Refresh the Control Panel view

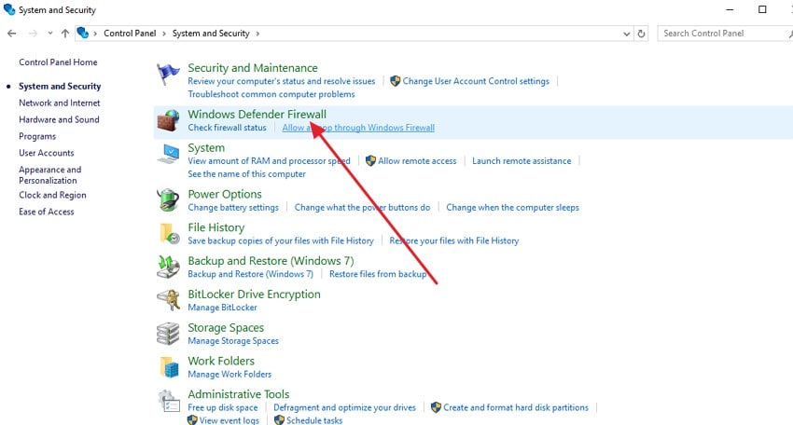tap(641, 34)
